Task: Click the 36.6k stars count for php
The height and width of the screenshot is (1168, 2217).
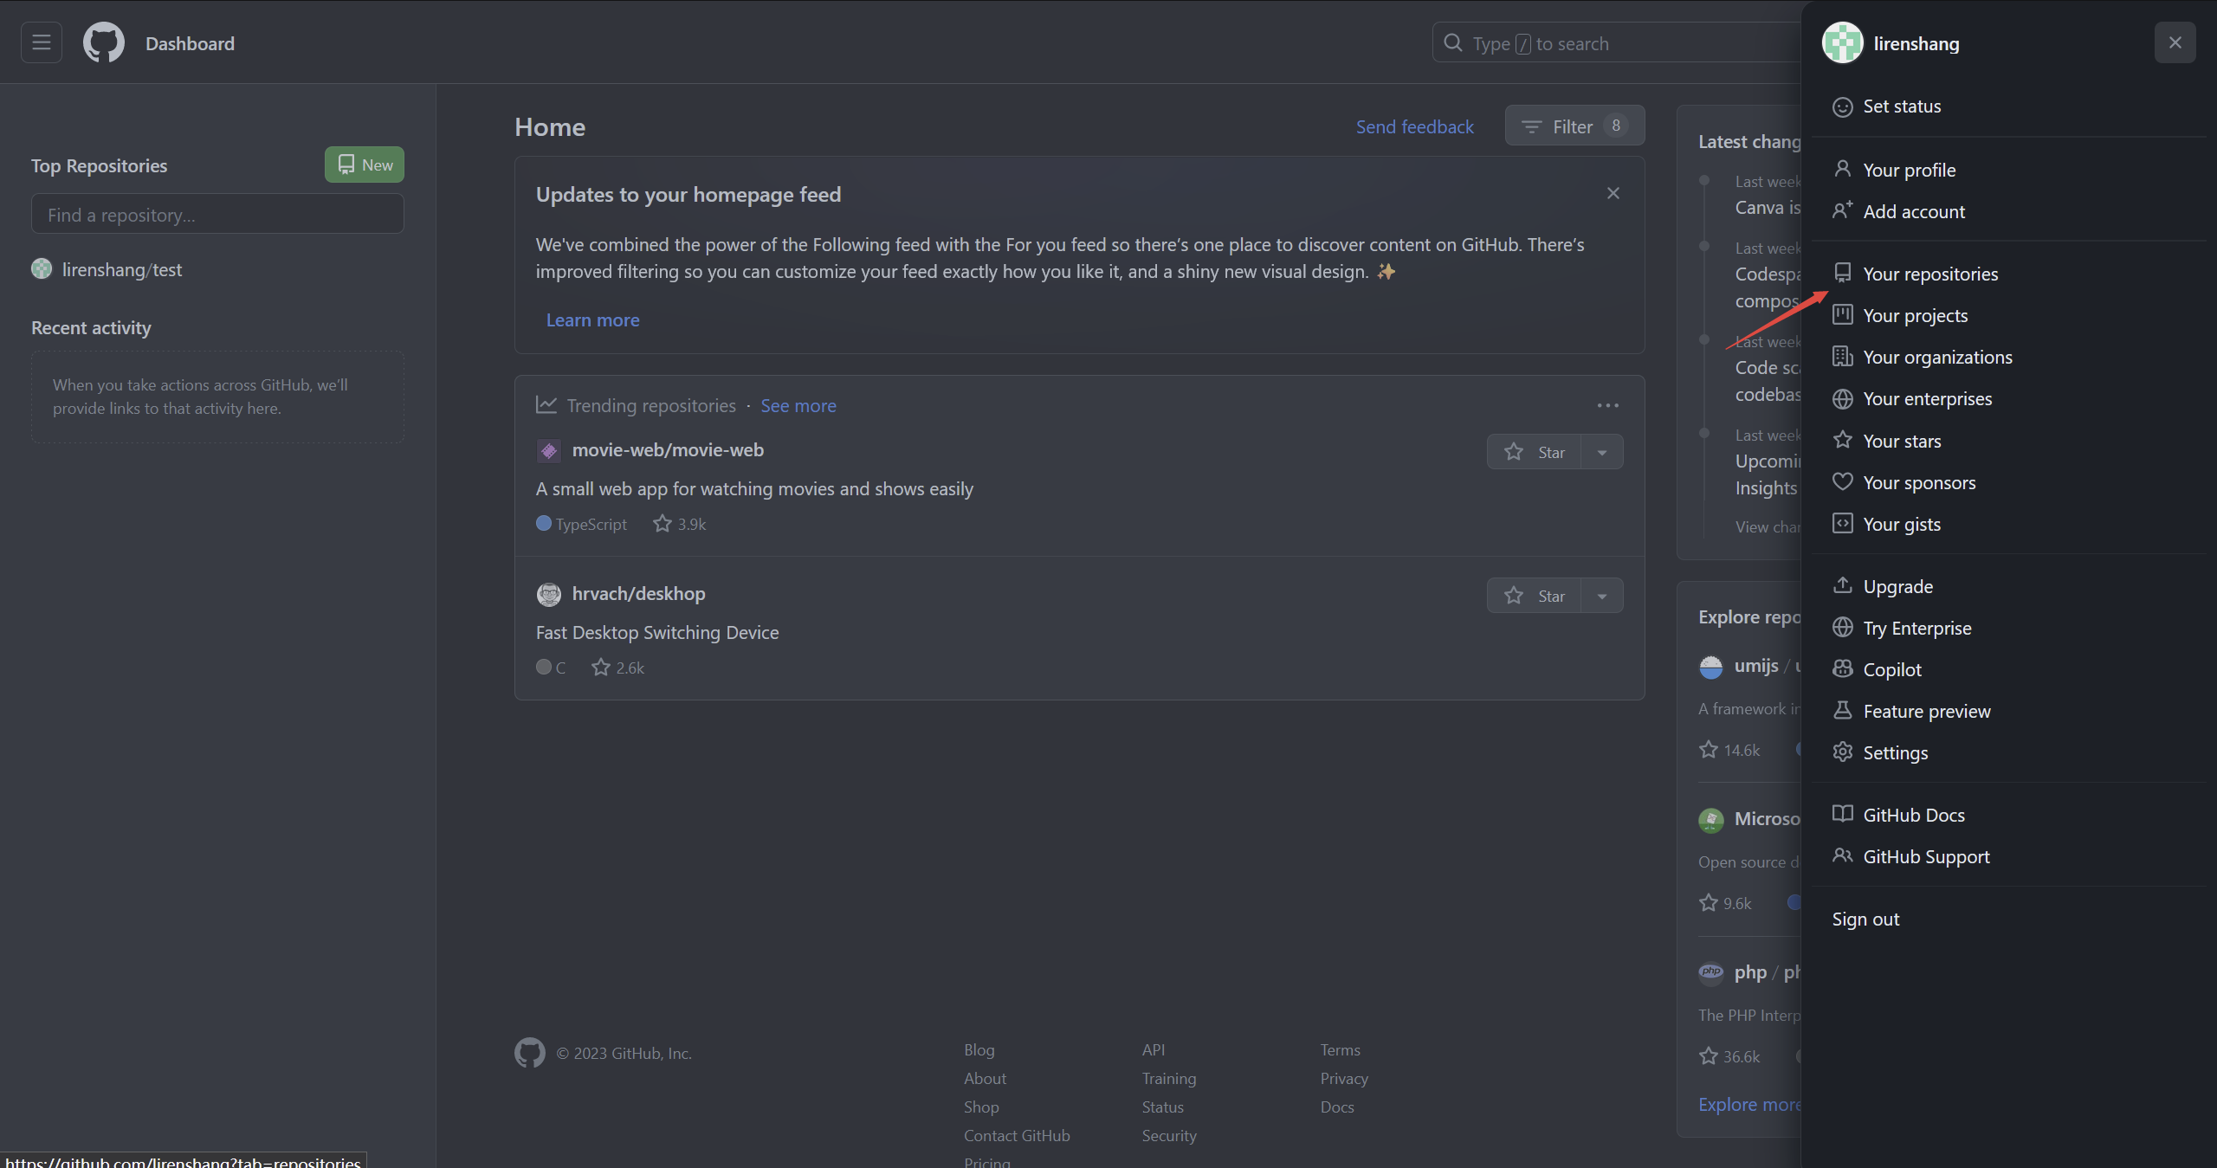Action: point(1729,1056)
